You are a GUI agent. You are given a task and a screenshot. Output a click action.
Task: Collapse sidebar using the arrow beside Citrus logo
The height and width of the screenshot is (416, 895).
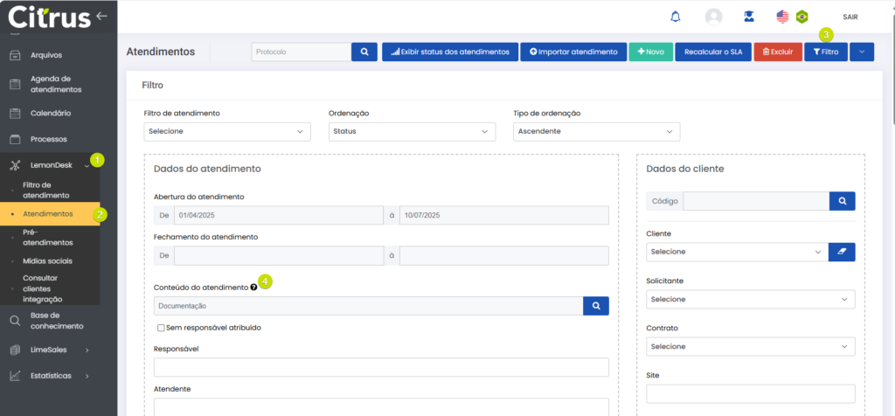pyautogui.click(x=102, y=16)
